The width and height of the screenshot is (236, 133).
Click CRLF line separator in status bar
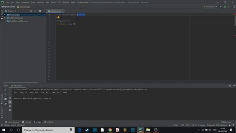pos(188,125)
